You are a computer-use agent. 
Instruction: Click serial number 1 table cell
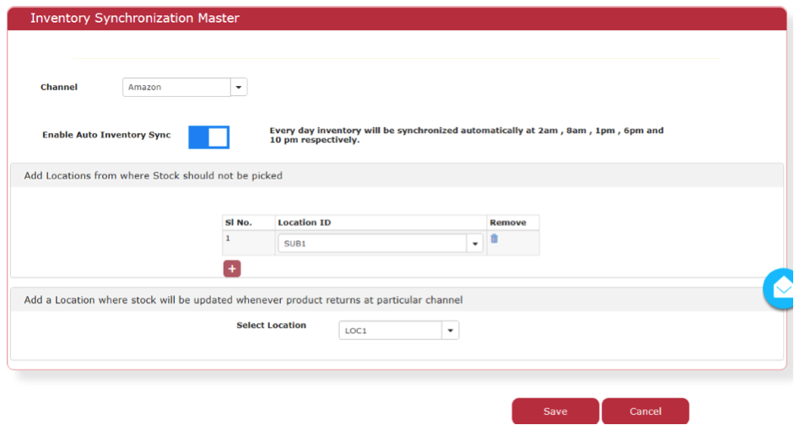tap(249, 244)
